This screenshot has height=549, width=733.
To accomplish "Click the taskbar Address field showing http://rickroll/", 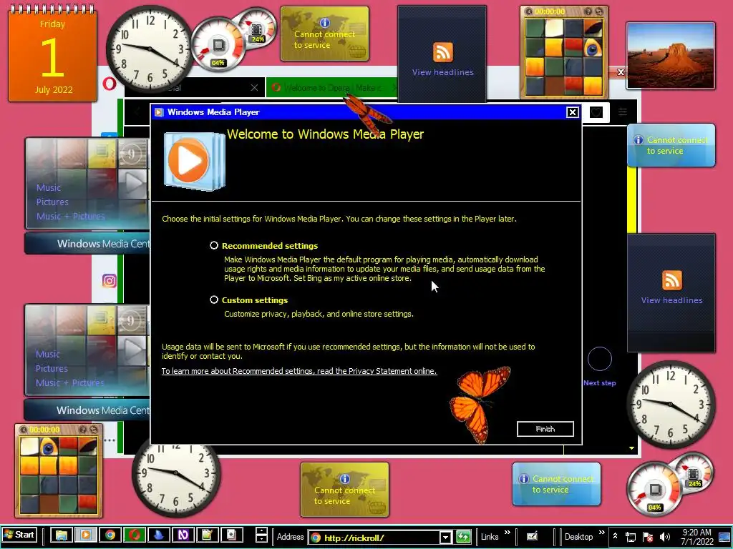I will pos(374,538).
